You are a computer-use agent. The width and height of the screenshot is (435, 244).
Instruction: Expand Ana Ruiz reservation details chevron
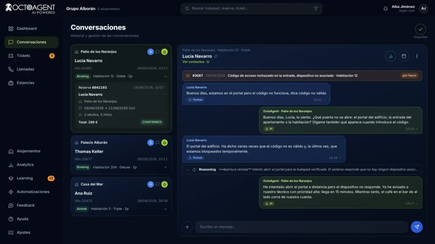165,209
